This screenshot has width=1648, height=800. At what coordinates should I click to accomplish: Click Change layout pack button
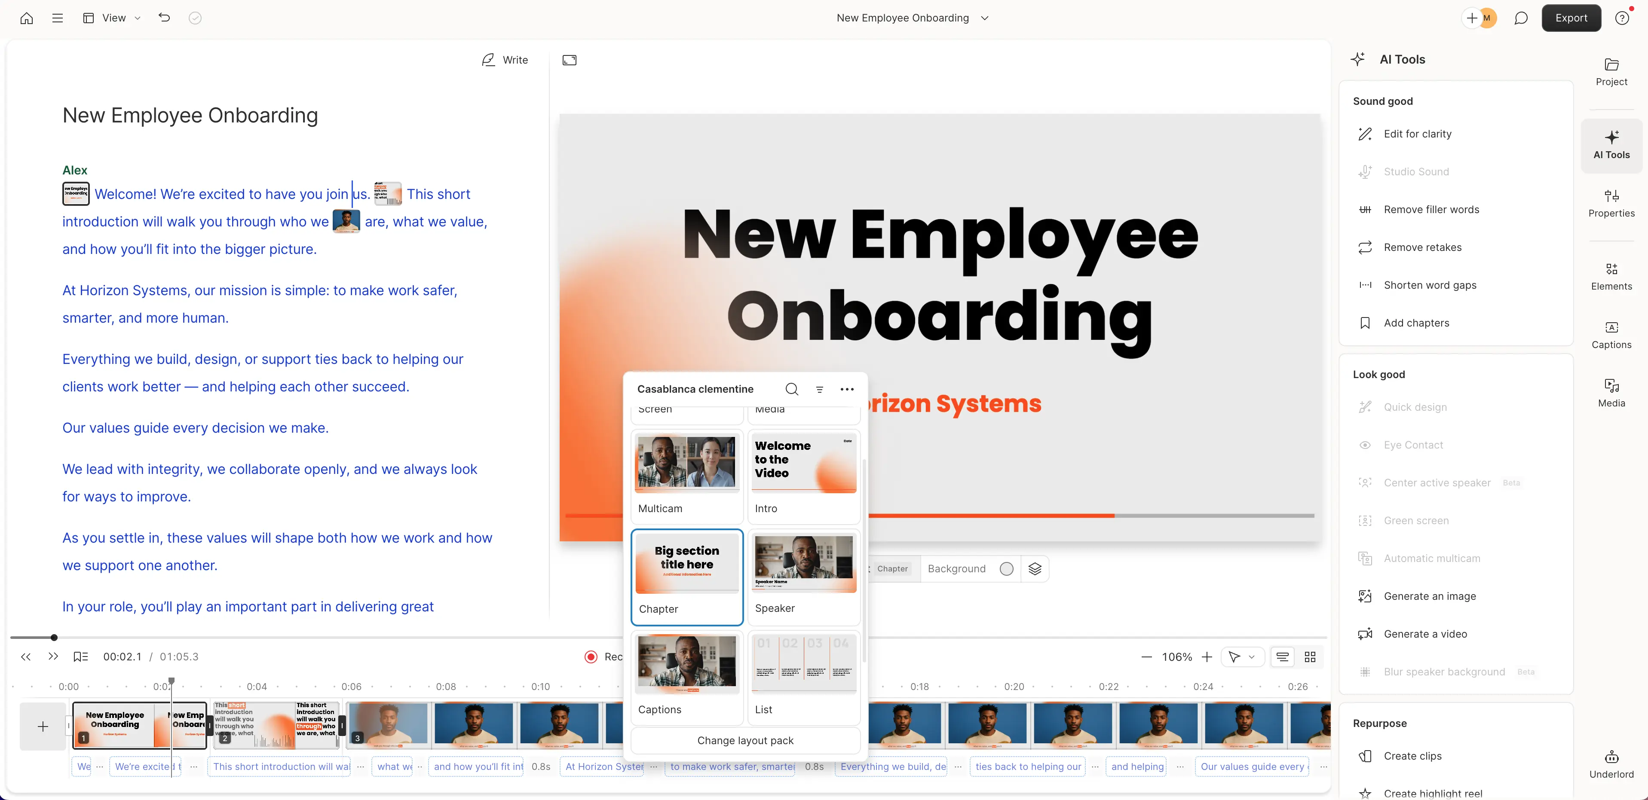click(744, 740)
